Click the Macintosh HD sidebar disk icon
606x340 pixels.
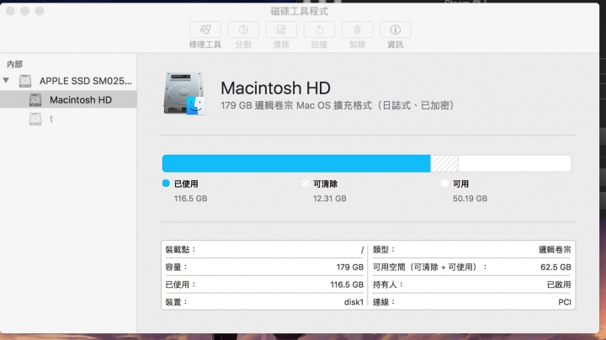[35, 99]
